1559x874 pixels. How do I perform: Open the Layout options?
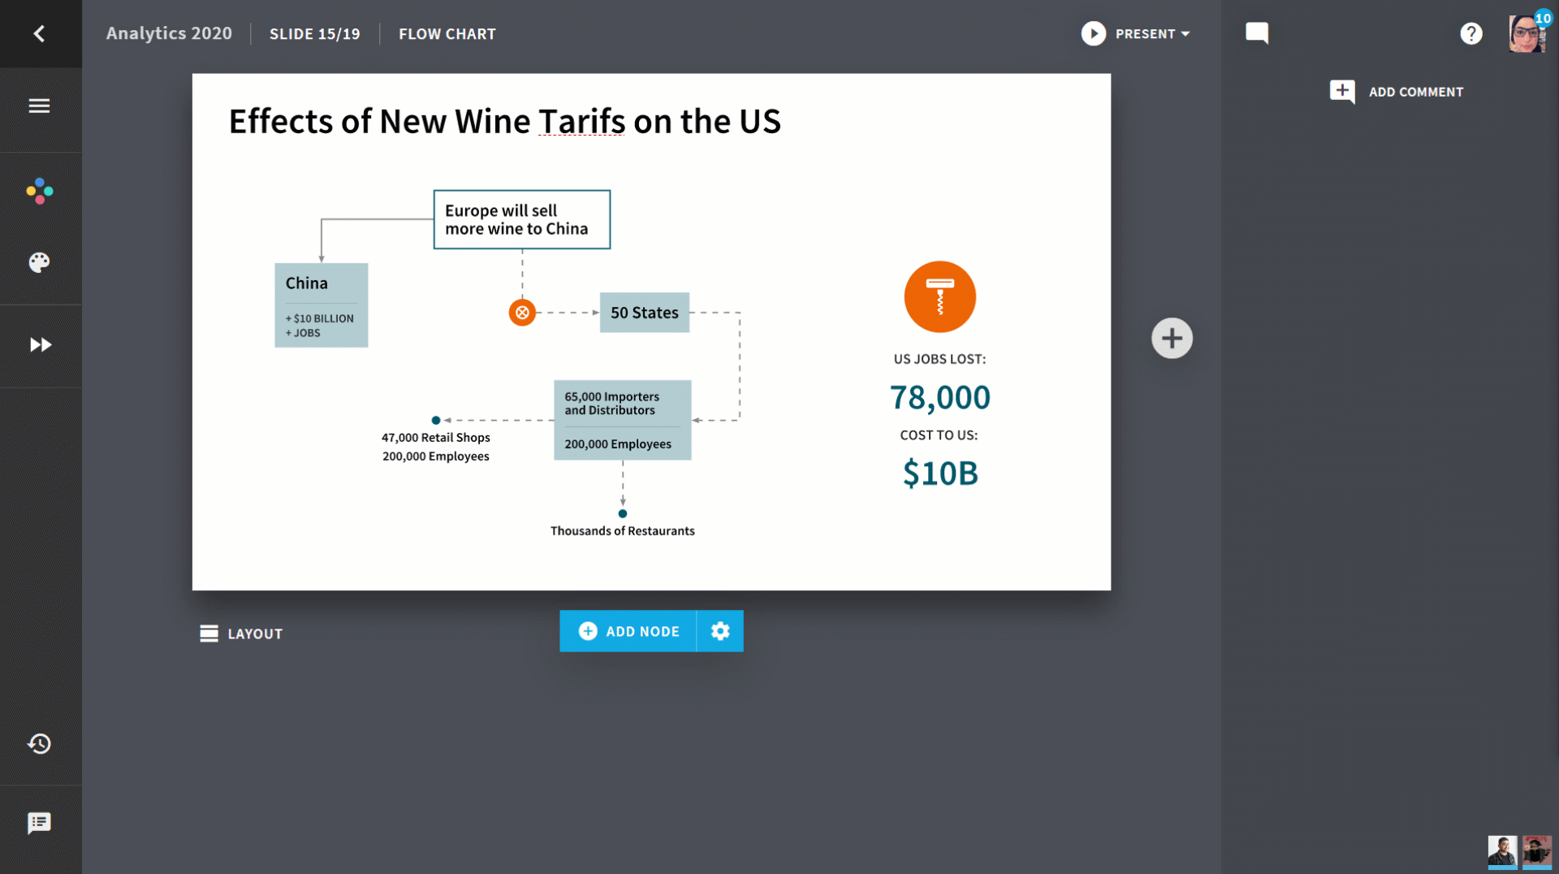[241, 634]
